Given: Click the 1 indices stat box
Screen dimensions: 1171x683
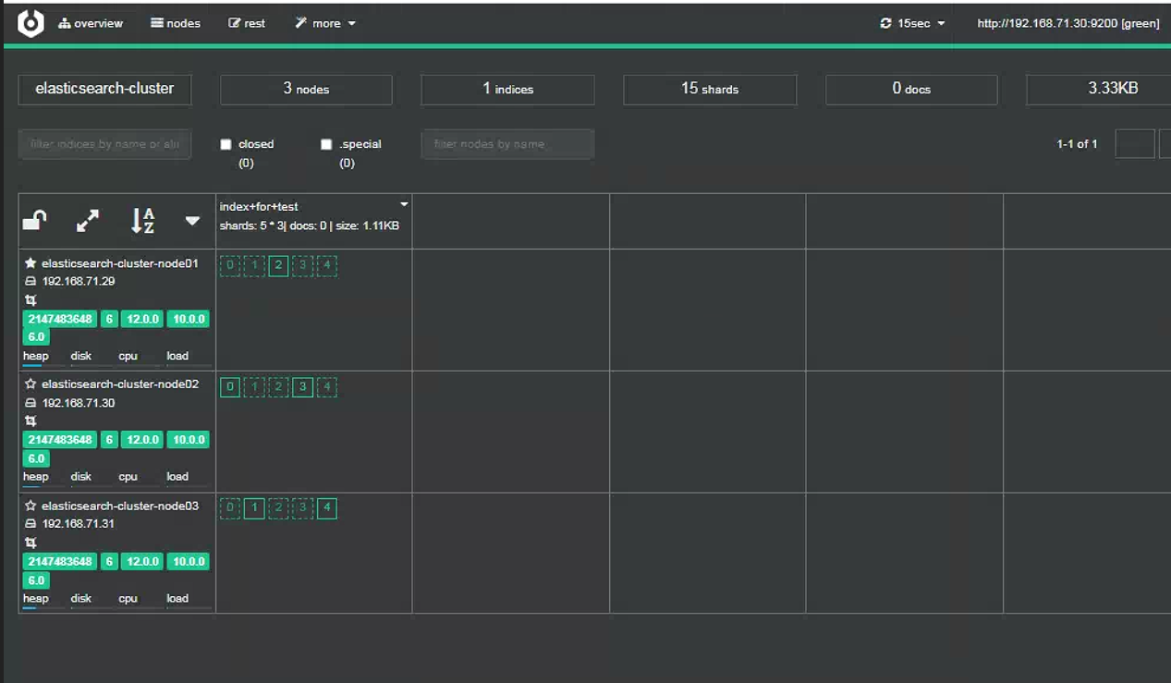Looking at the screenshot, I should click(x=507, y=90).
